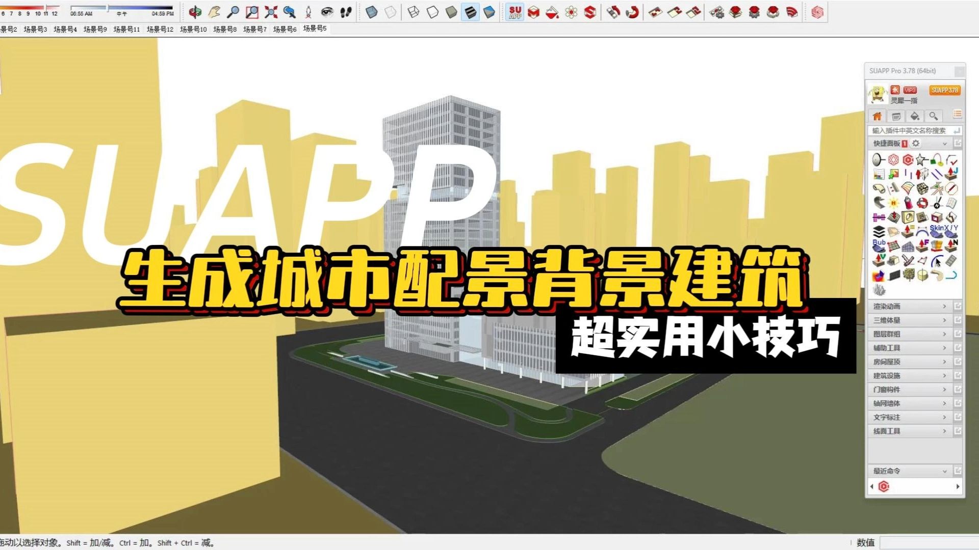
Task: Switch to Hidden Line style
Action: tap(432, 12)
